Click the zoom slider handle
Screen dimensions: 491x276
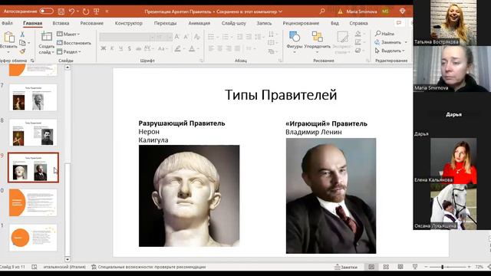coord(443,267)
